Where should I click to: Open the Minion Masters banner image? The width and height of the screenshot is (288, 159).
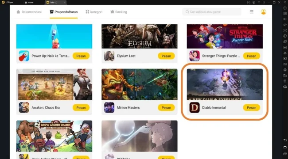pos(140,84)
